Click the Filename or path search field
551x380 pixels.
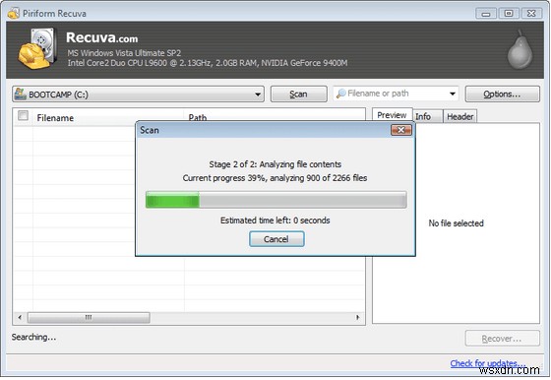396,94
